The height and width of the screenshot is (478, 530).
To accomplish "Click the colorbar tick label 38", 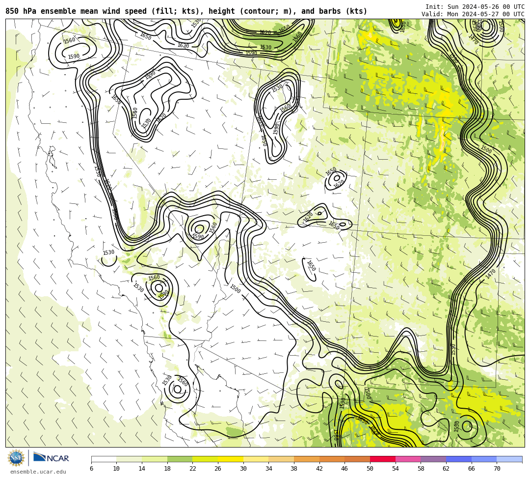I will tap(294, 469).
